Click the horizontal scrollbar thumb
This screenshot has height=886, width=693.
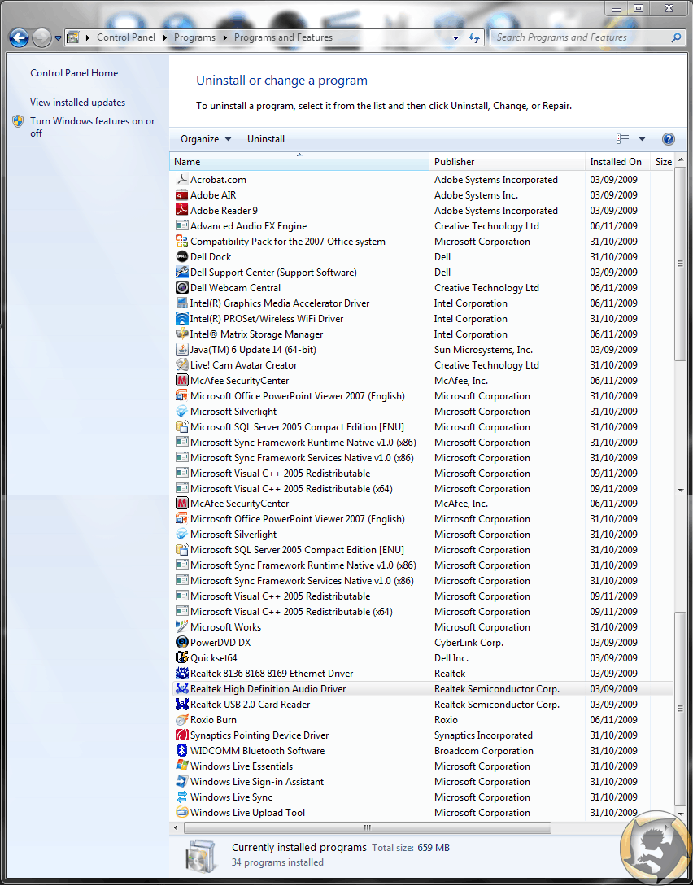tap(368, 827)
